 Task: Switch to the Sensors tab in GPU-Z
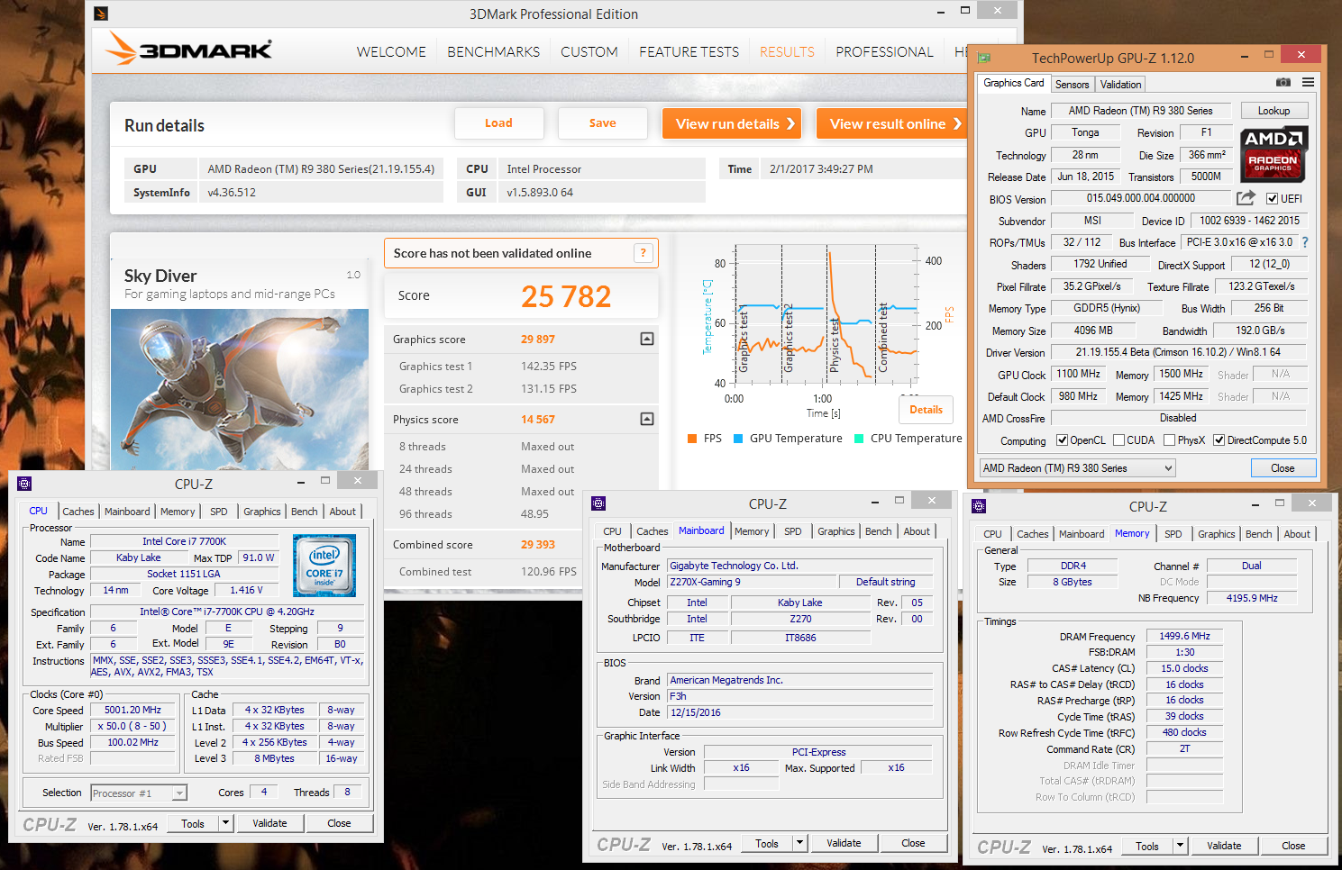(1072, 84)
